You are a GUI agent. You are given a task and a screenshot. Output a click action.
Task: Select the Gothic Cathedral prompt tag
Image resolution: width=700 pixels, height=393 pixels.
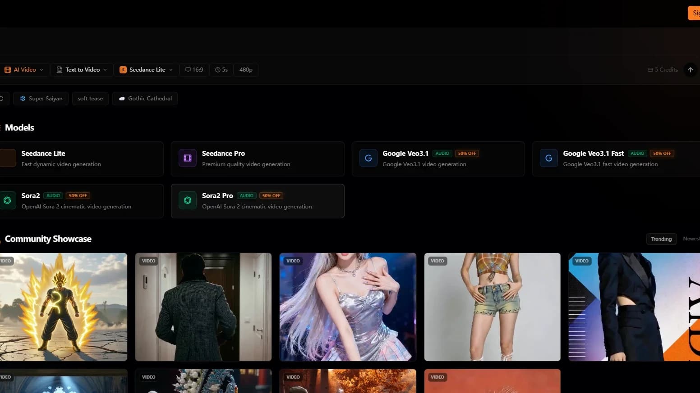click(x=145, y=98)
